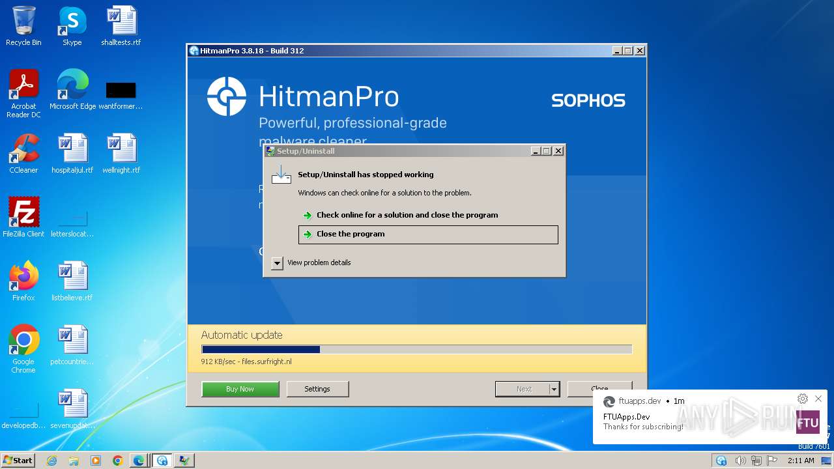
Task: Click the Buy Now button
Action: coord(240,389)
